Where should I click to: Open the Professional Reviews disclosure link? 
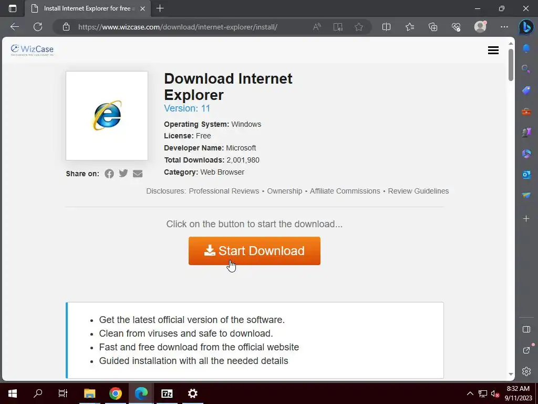pyautogui.click(x=224, y=191)
